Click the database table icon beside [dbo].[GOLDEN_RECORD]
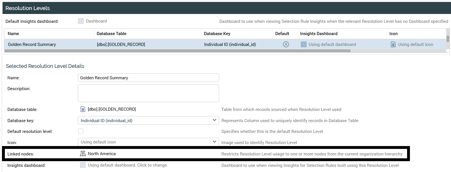 tap(83, 109)
